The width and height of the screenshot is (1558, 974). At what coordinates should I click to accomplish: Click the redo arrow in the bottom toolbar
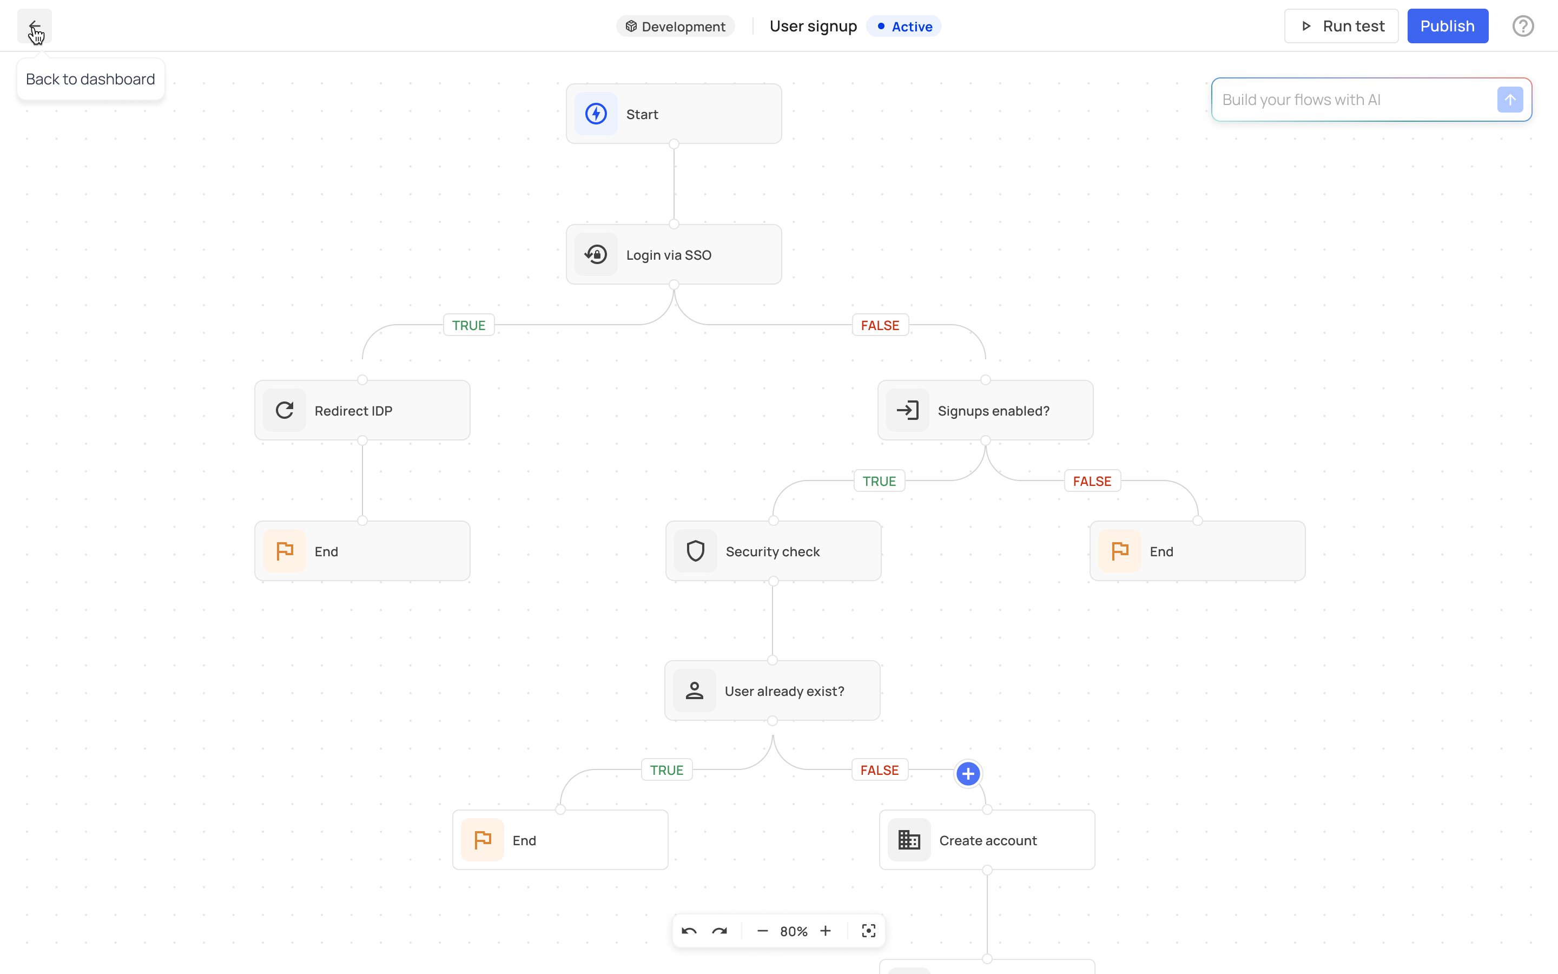point(720,931)
